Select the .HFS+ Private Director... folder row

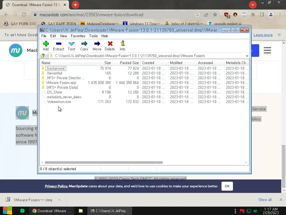(144, 78)
